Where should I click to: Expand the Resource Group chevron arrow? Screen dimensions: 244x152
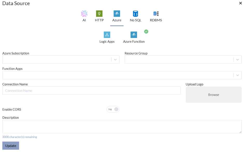(238, 60)
